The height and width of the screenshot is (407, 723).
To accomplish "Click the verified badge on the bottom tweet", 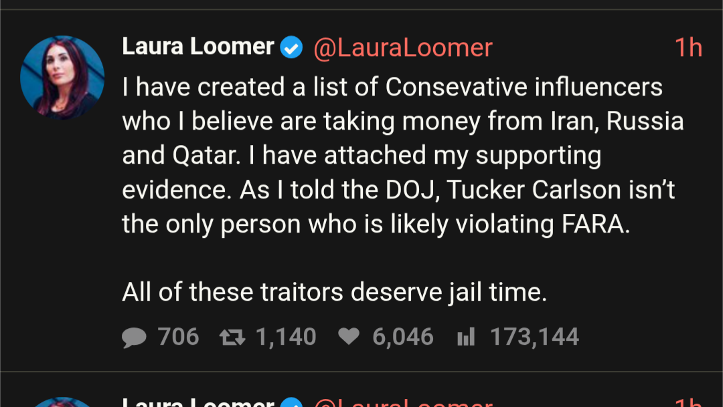I will [x=291, y=403].
